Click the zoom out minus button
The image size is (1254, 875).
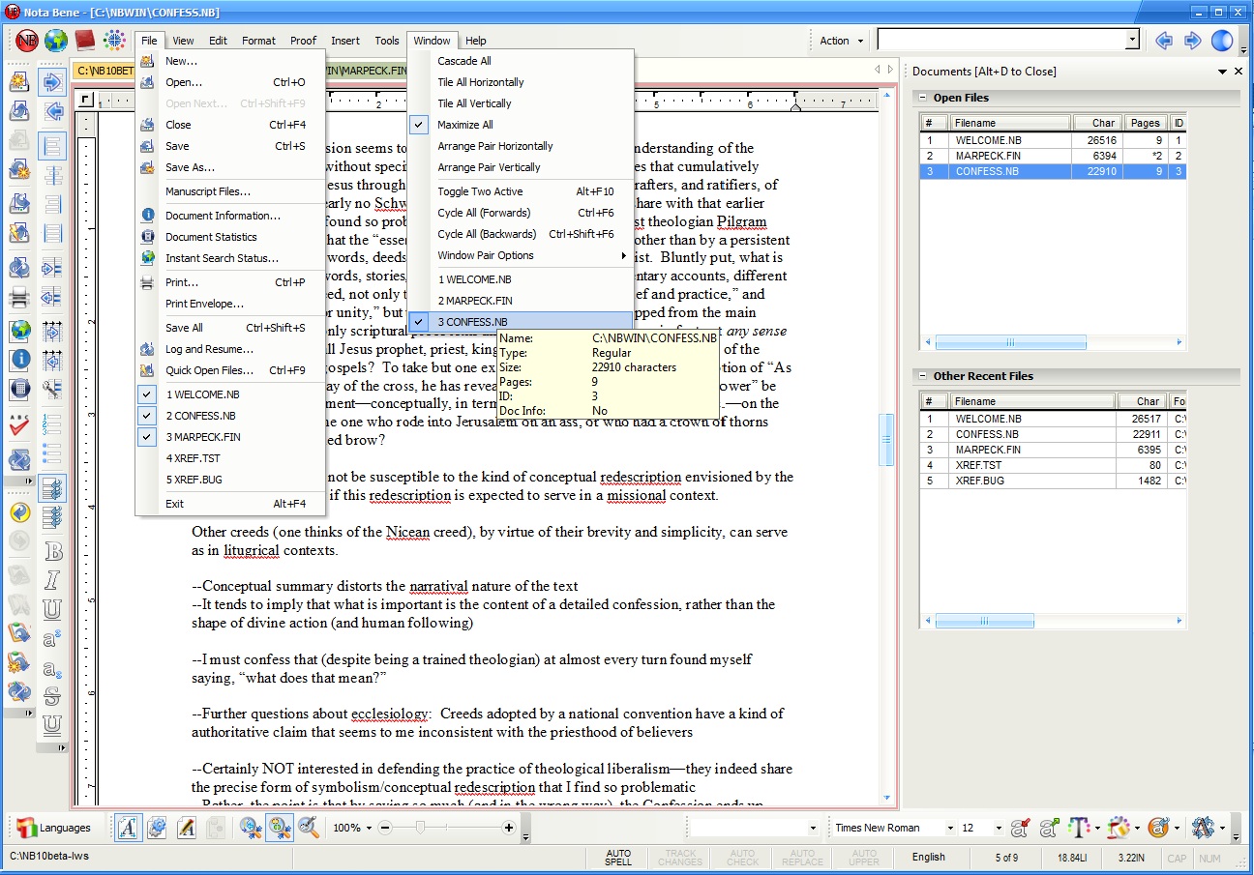pyautogui.click(x=385, y=828)
